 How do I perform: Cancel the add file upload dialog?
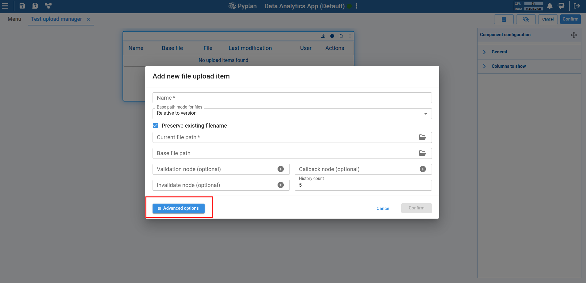click(383, 208)
